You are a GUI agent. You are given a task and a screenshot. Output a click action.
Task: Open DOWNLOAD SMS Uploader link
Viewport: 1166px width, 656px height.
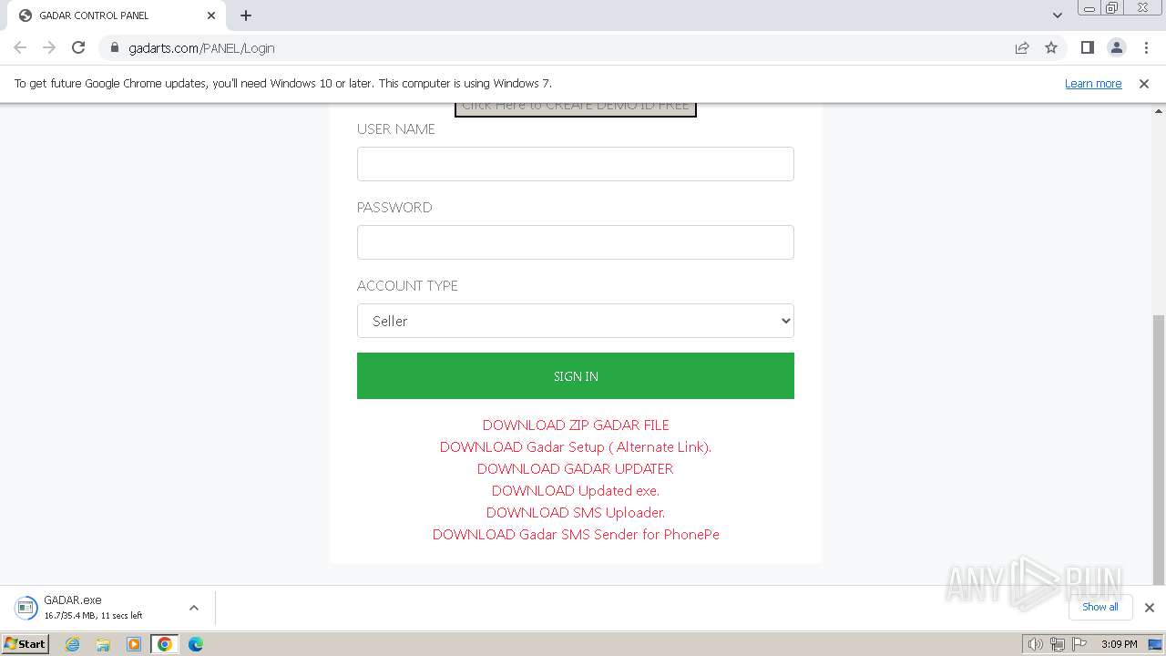tap(576, 512)
